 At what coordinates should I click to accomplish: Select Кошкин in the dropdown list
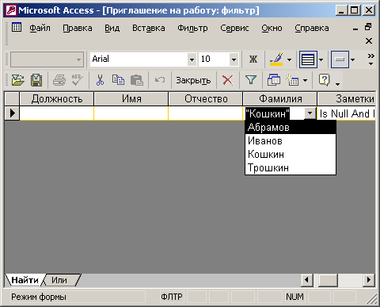(291, 155)
